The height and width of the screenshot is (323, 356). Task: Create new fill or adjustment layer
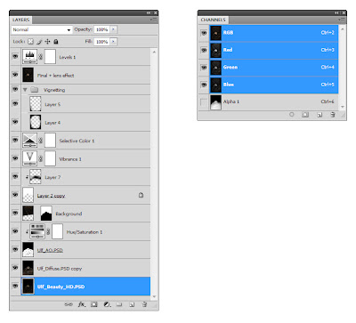[x=107, y=304]
